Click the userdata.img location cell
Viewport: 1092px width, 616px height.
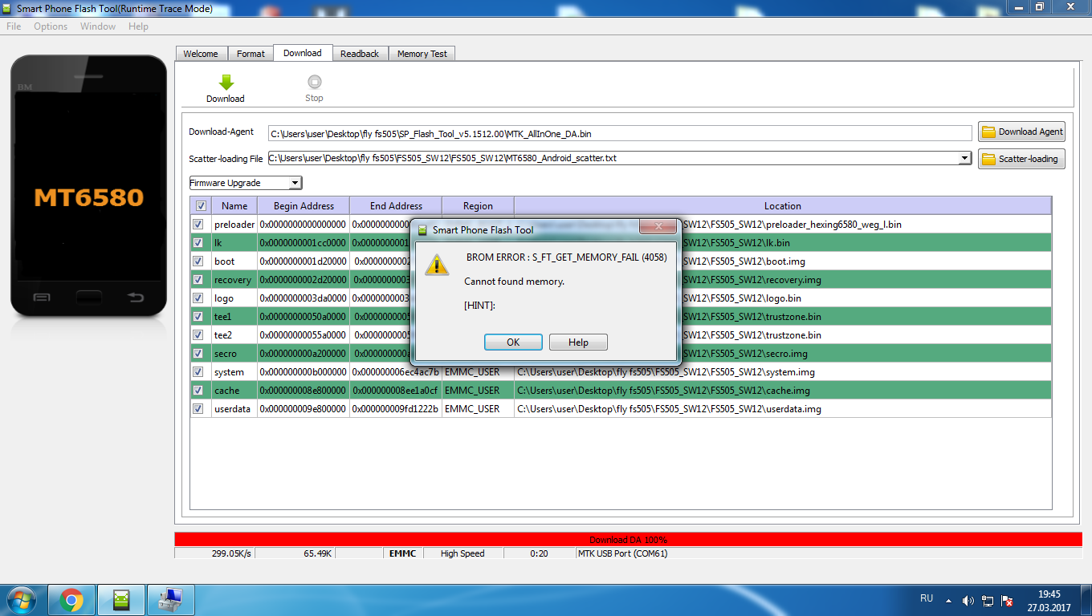pos(783,409)
